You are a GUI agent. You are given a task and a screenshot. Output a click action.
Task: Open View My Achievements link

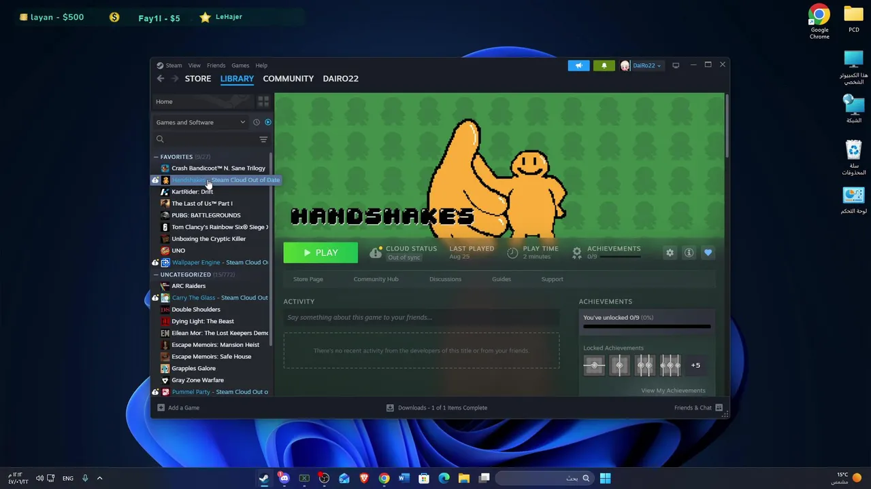coord(673,391)
